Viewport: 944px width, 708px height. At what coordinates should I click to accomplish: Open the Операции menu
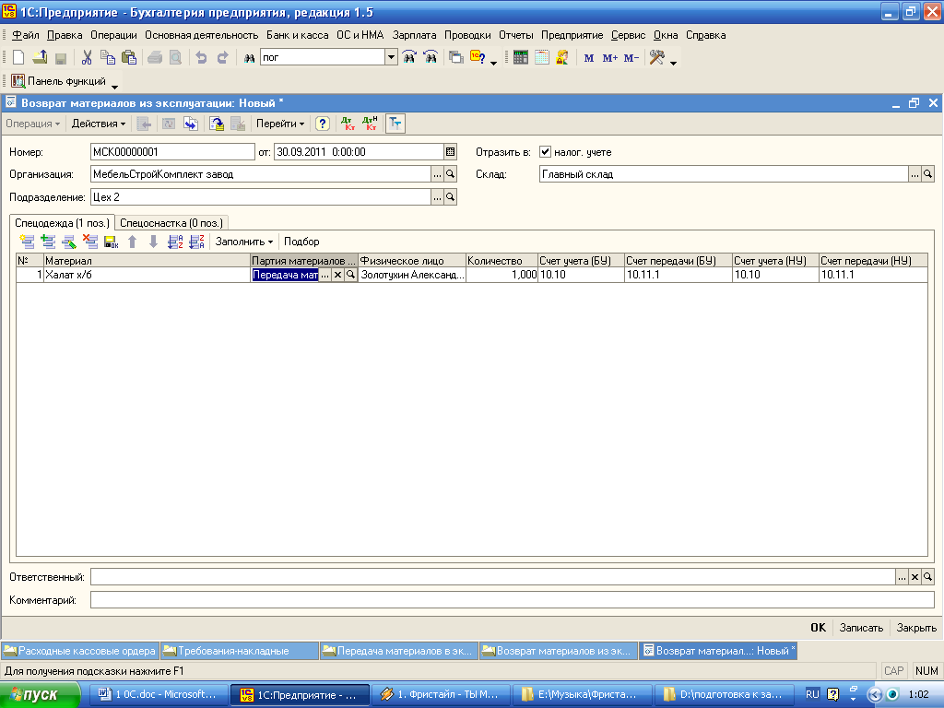pos(113,36)
